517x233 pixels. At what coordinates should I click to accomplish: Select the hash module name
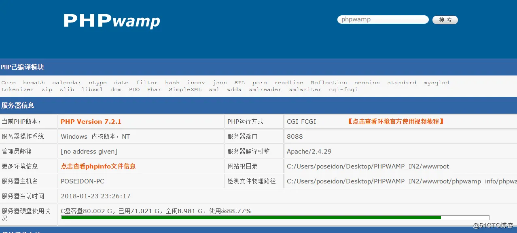(x=172, y=83)
